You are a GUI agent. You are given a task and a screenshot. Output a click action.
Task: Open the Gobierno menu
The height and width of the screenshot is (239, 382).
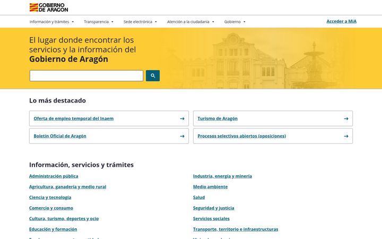click(x=232, y=22)
